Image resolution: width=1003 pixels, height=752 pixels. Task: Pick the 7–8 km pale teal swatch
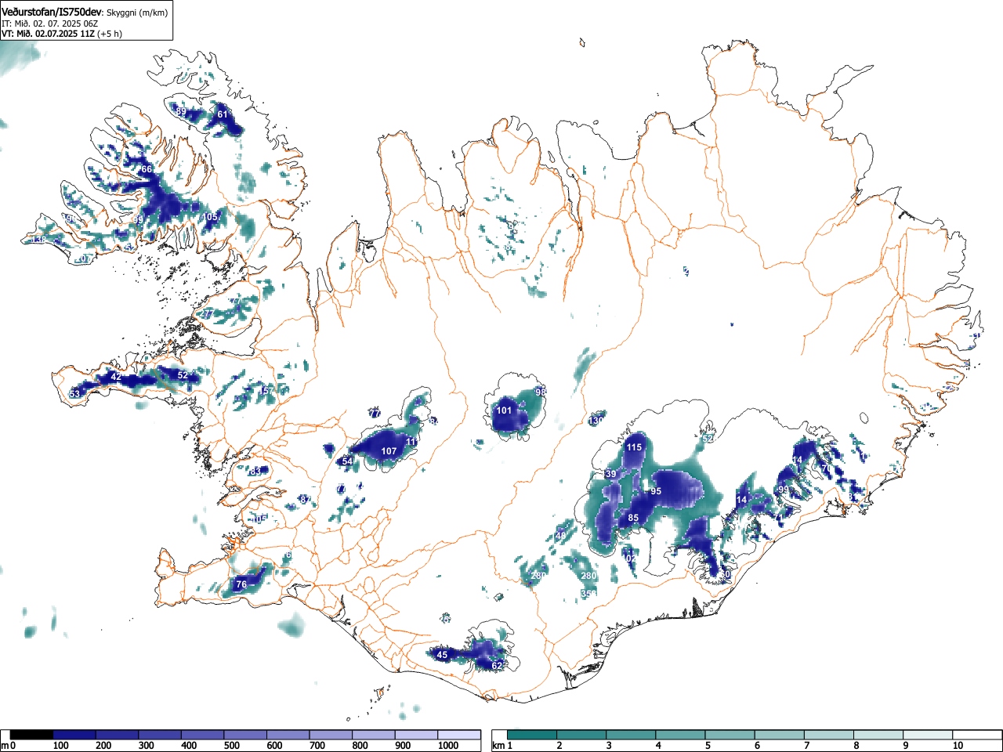tap(829, 735)
